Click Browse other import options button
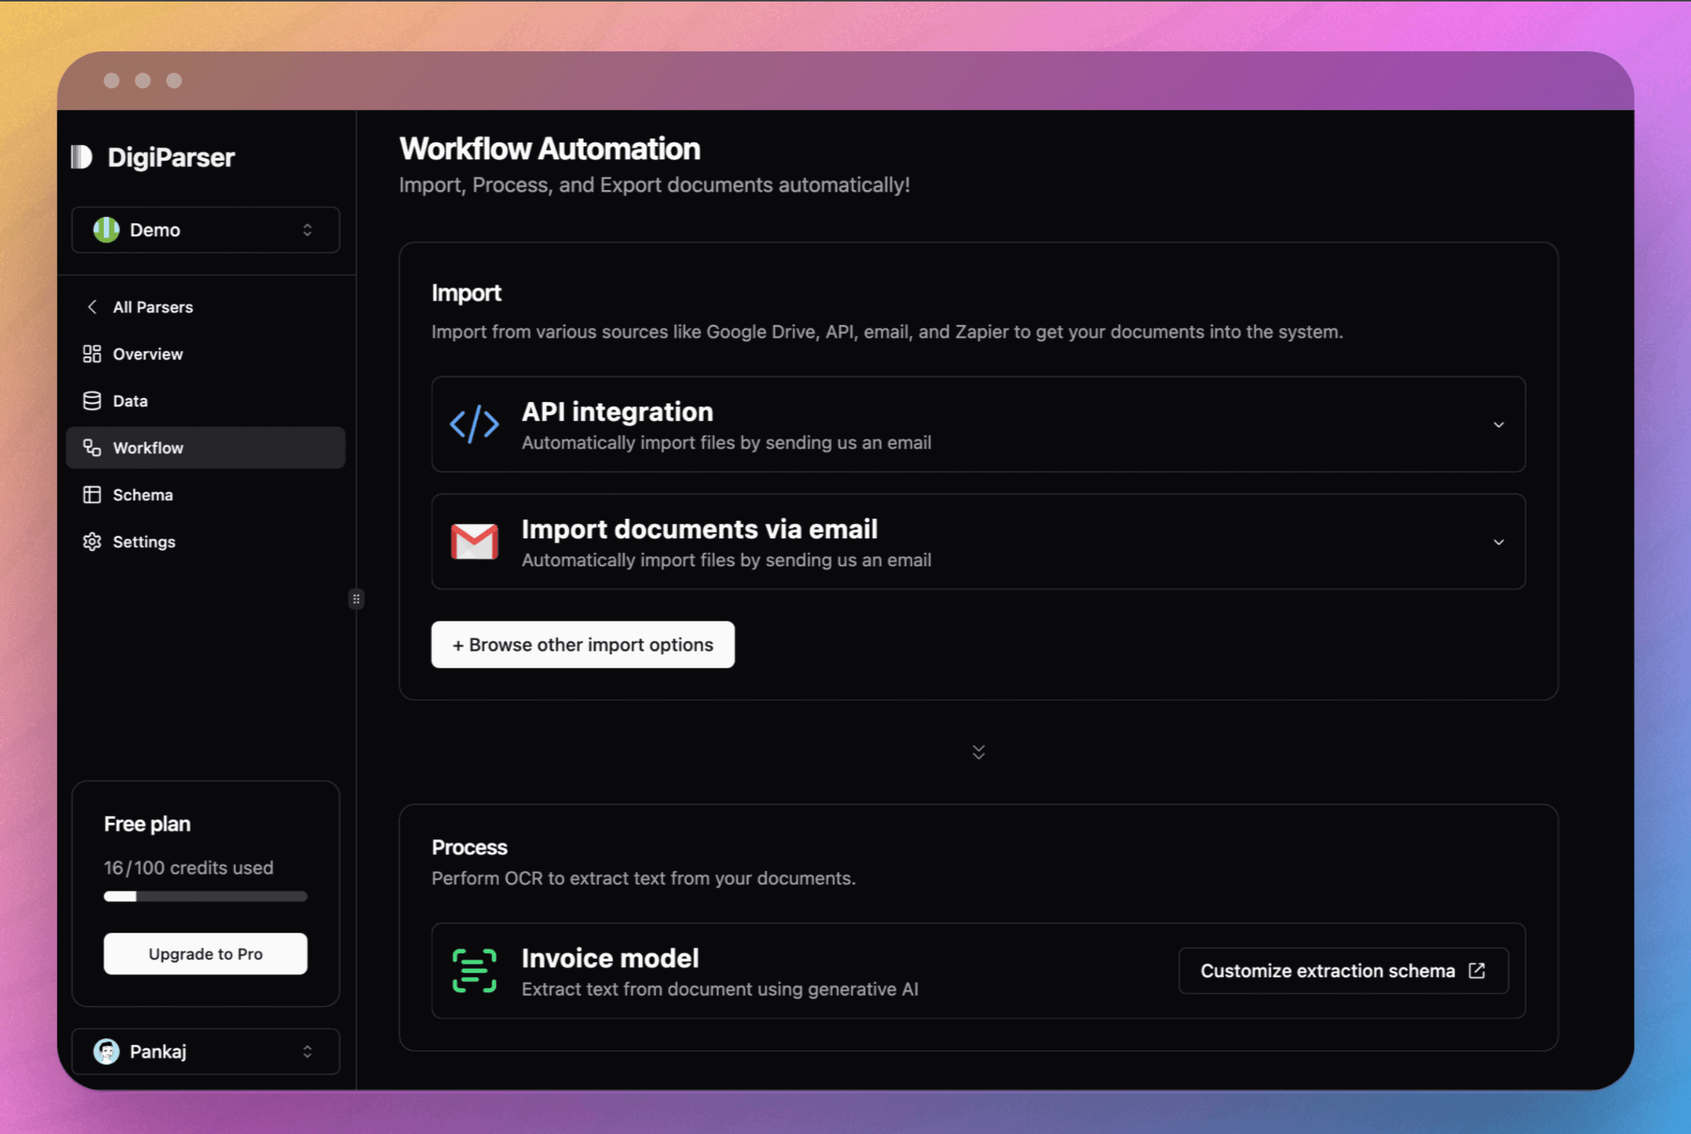The image size is (1691, 1134). click(x=582, y=644)
